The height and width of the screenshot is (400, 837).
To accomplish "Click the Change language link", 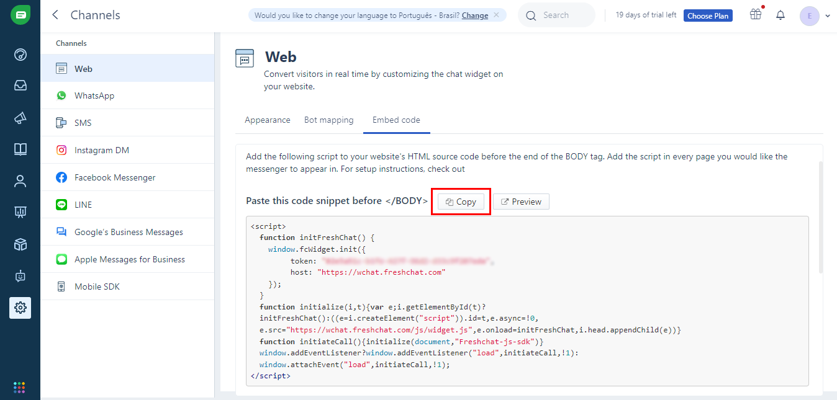I will 475,16.
